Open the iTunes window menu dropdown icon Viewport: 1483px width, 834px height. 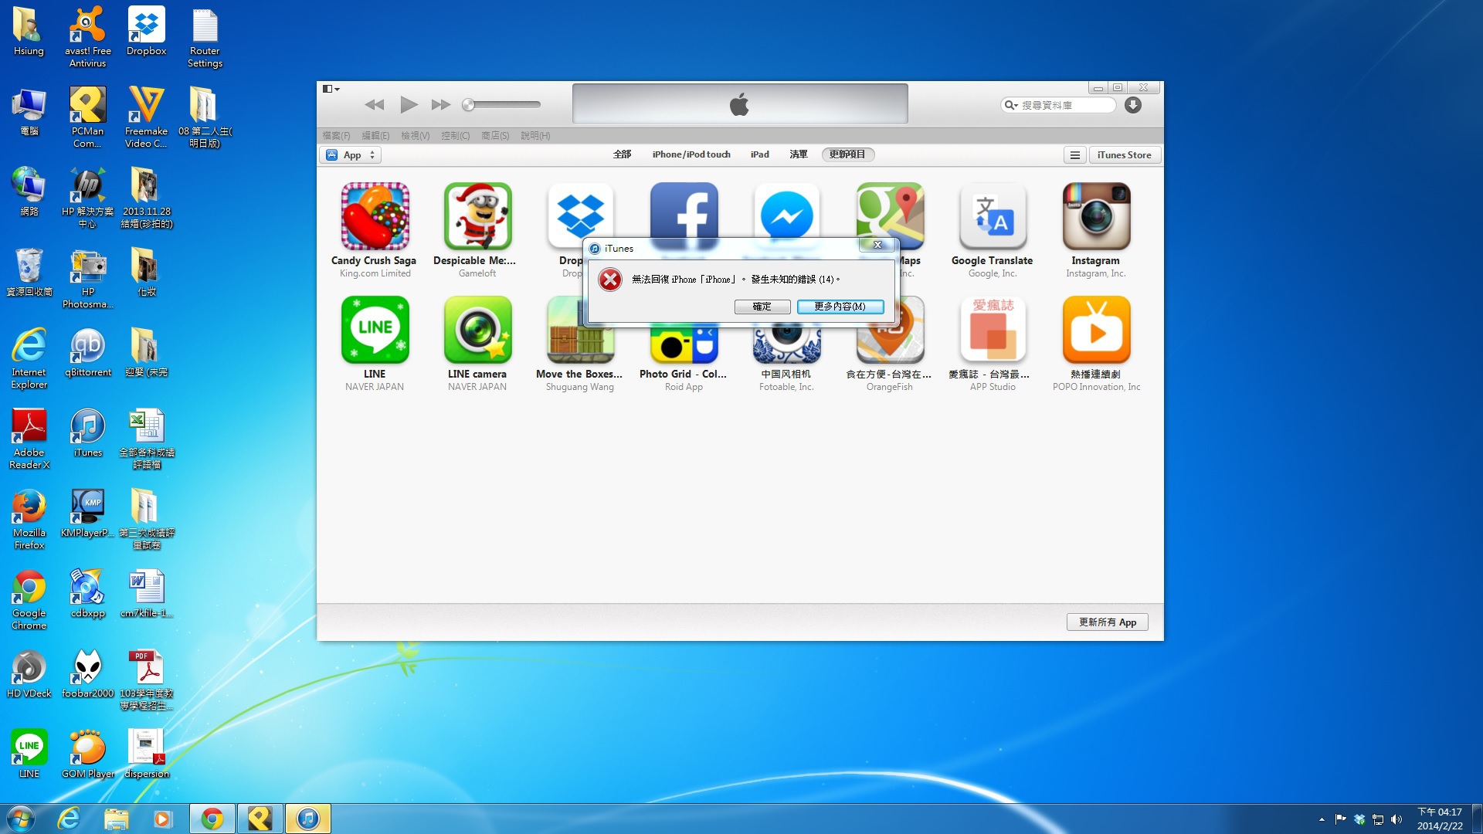(x=331, y=89)
